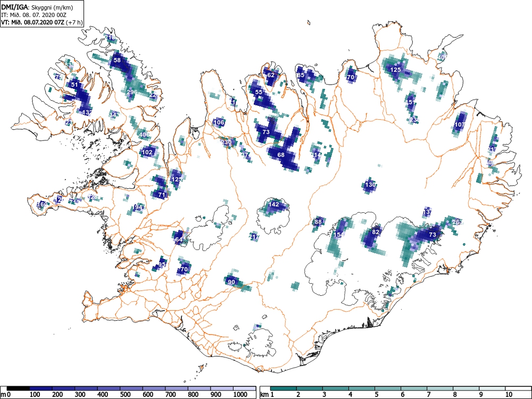The image size is (532, 399).
Task: Click the valid time line 'VT: Mið. 08.07.2020 07Z'
Action: click(x=32, y=22)
